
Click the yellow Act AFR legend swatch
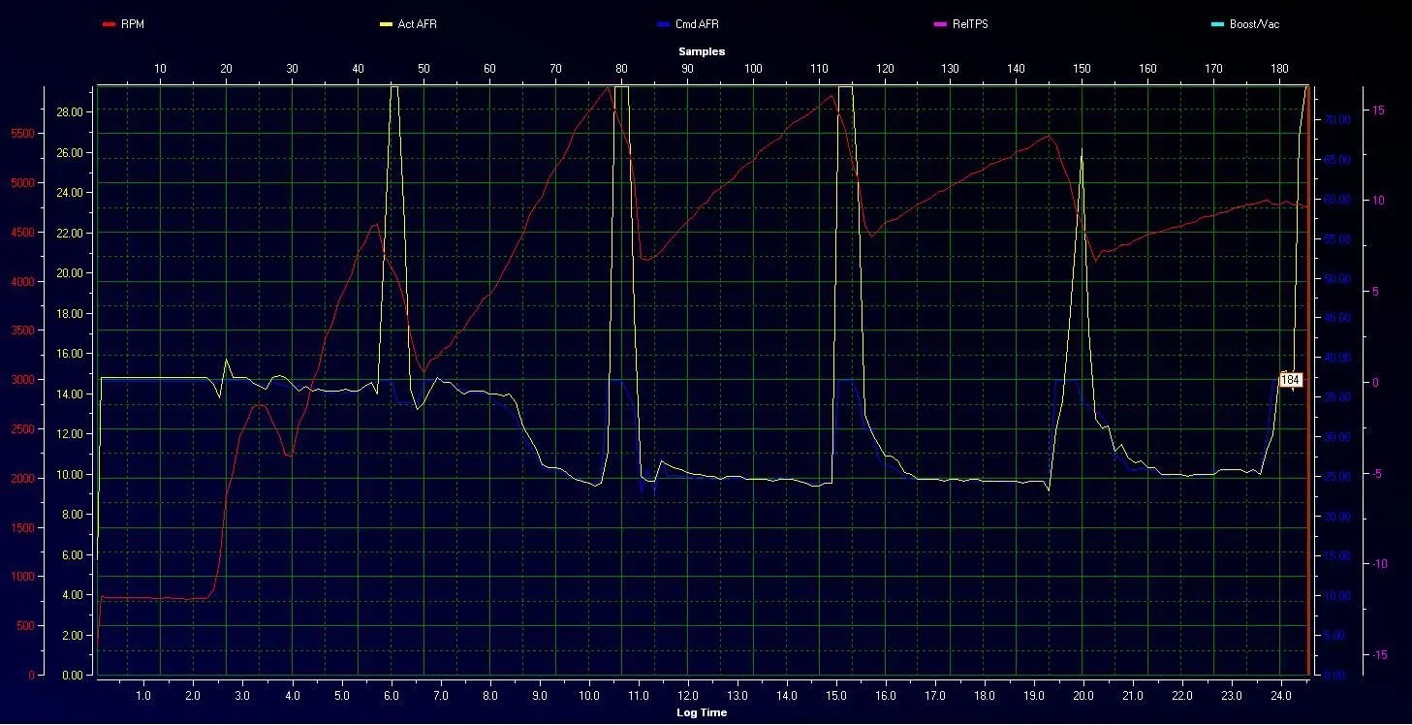(386, 24)
